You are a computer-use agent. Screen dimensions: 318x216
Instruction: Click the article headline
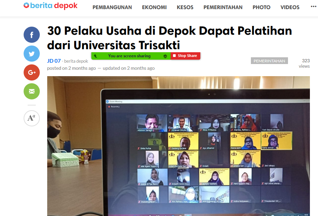(169, 38)
